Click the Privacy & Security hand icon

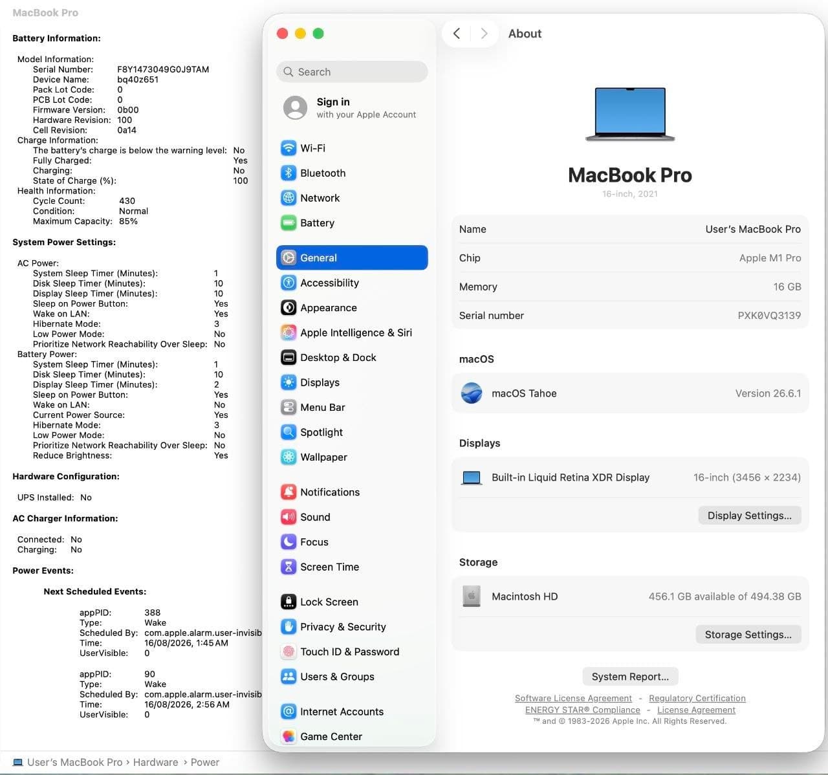tap(289, 627)
